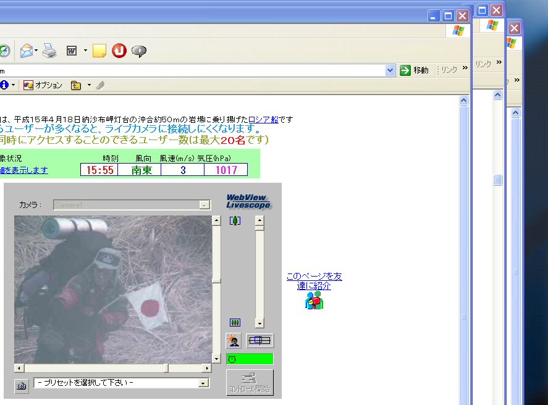548x405 pixels.
Task: Click the backlight compensation icon
Action: point(234,340)
